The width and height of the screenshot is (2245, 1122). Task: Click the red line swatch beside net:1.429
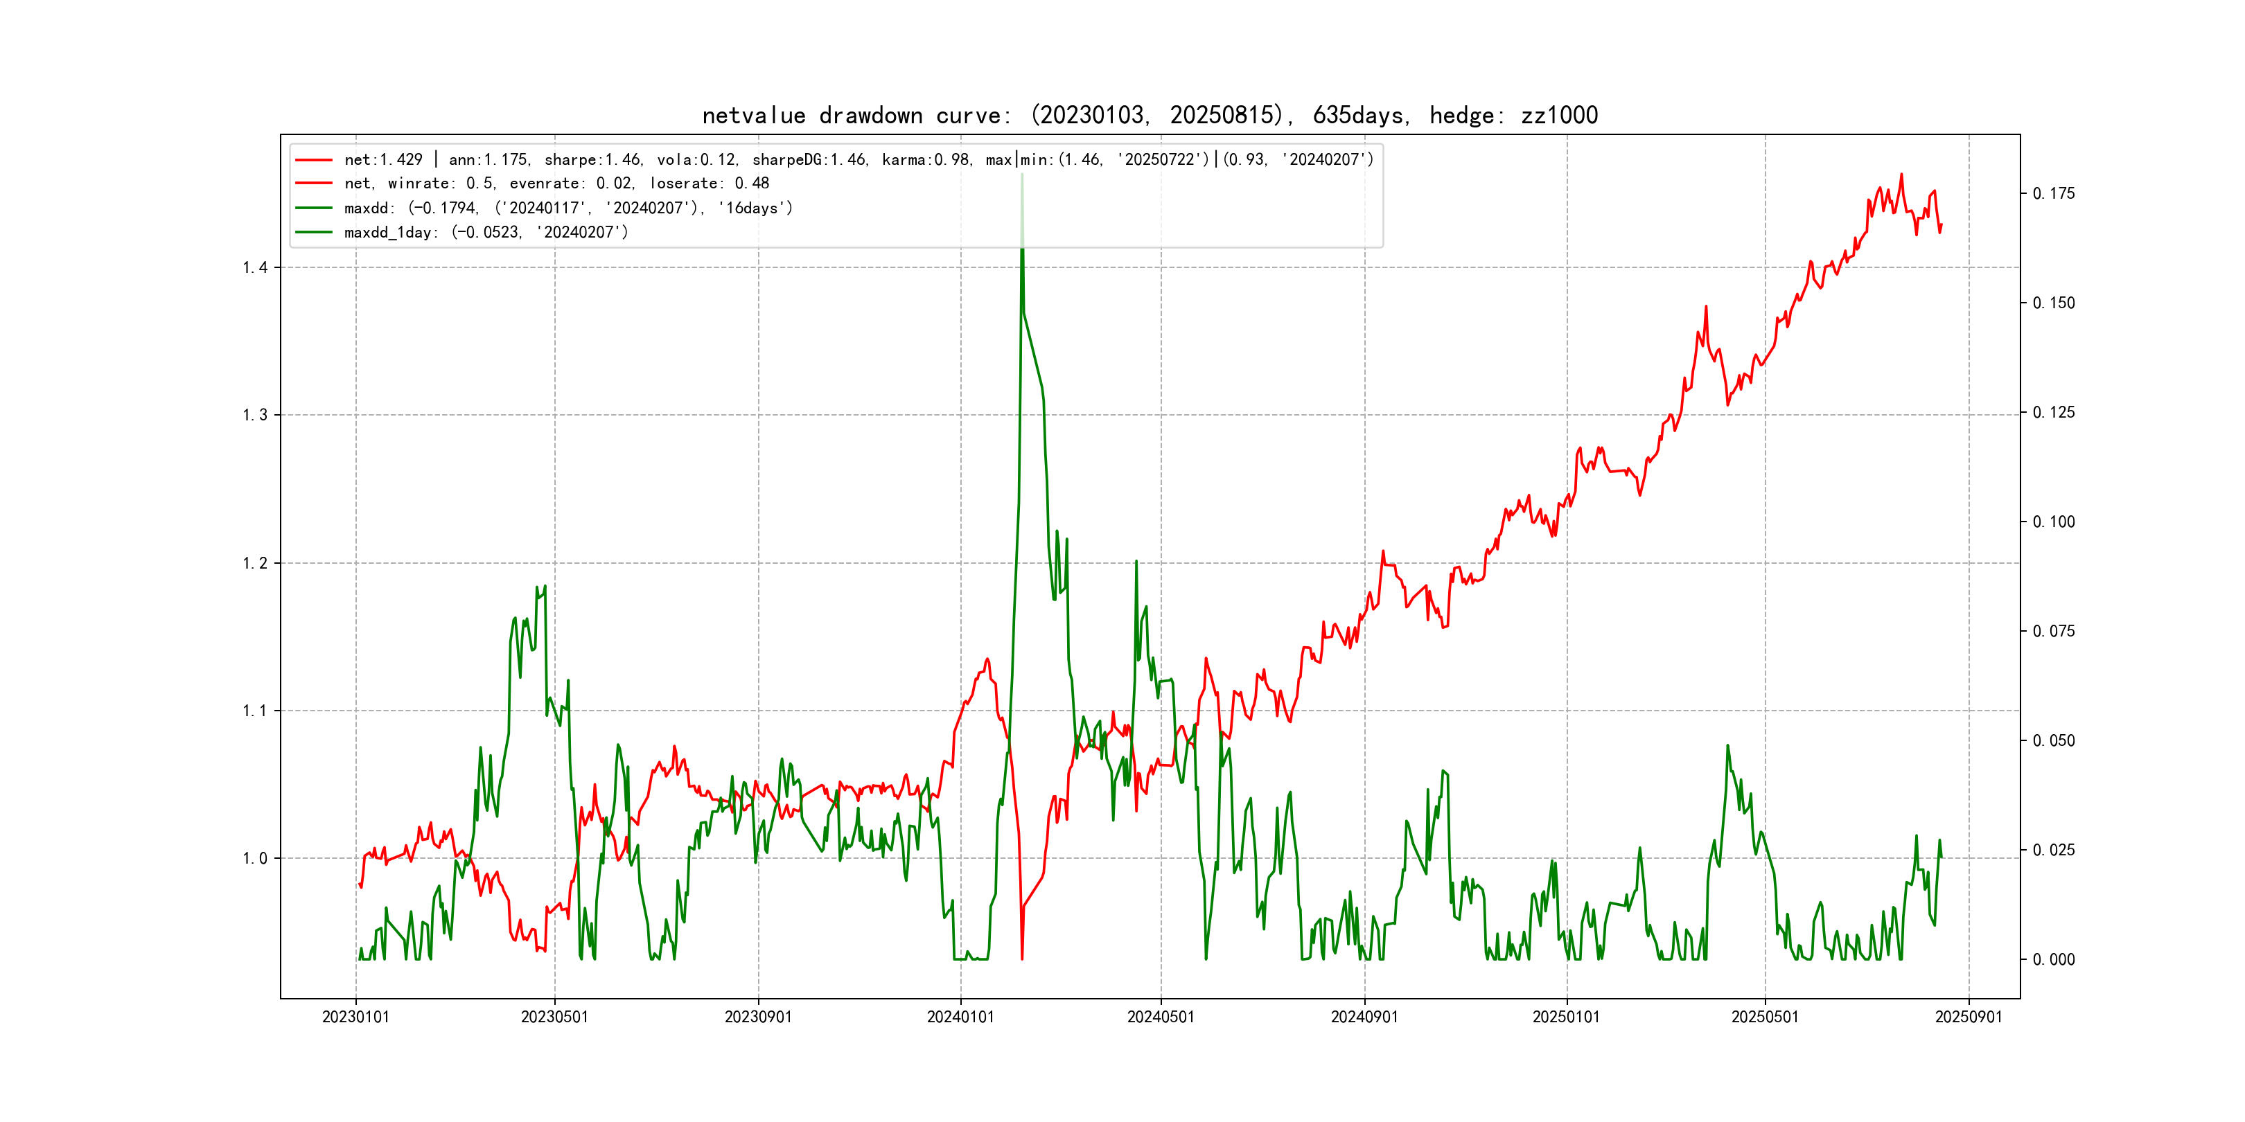click(314, 160)
